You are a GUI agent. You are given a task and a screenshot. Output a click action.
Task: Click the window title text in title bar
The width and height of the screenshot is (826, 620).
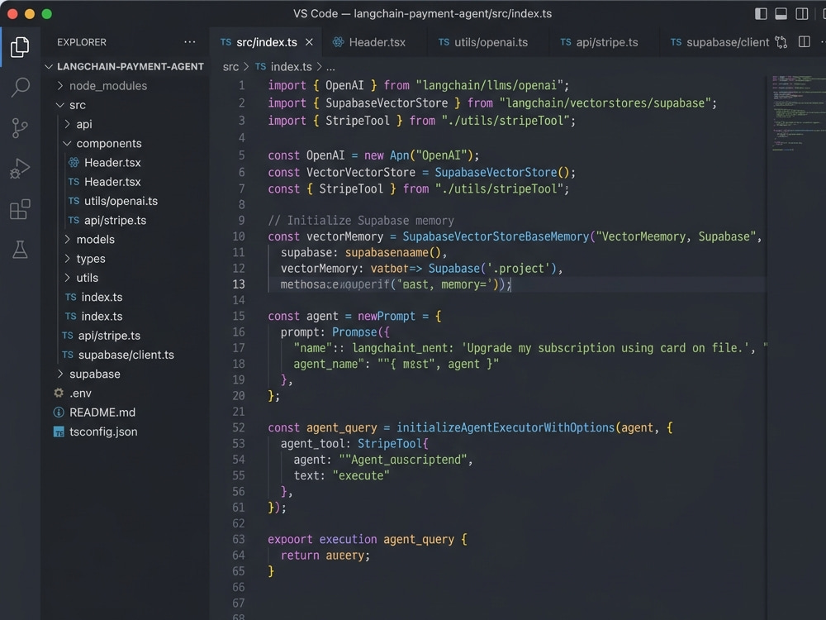point(422,14)
